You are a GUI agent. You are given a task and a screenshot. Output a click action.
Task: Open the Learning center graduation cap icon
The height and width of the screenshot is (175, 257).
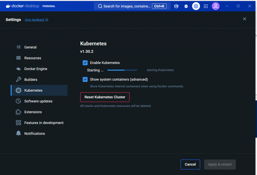tap(176, 6)
